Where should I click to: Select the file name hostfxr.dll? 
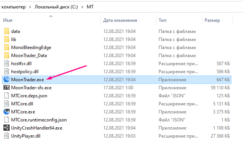coord(21,63)
